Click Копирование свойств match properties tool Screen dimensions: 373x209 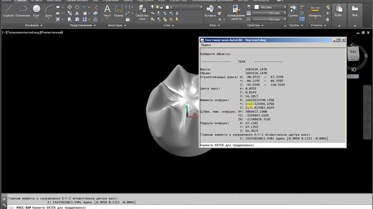pos(236,12)
